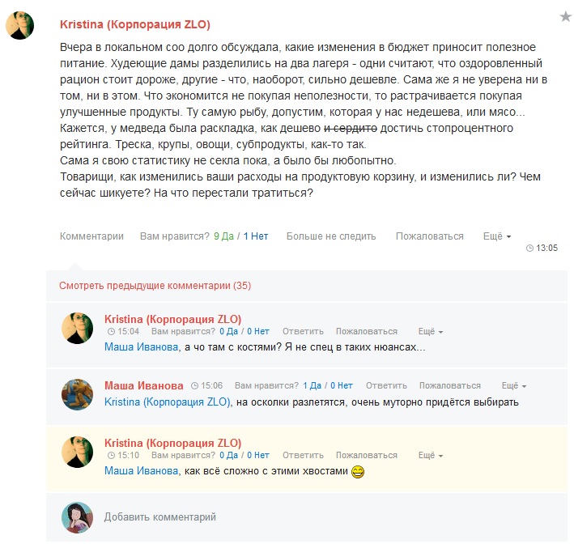Vote '9 Да' on the main post

click(223, 236)
